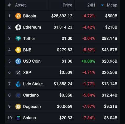Open the Ethereum asset name link
125x124 pixels.
tap(32, 27)
